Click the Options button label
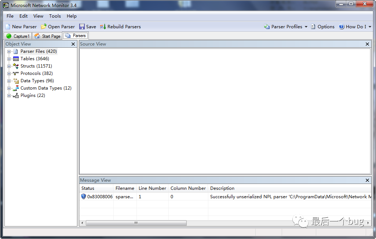376x239 pixels. pos(326,27)
